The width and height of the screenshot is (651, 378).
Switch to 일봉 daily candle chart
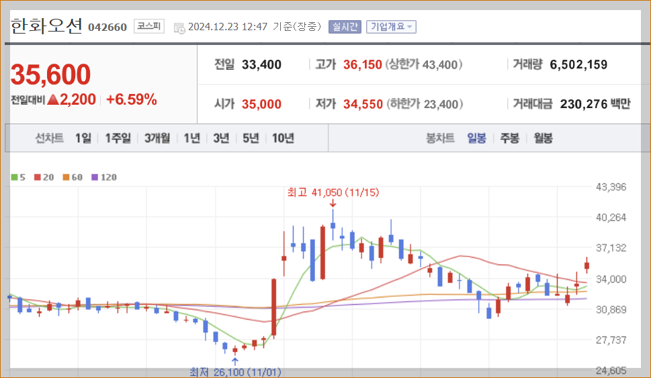[x=476, y=138]
